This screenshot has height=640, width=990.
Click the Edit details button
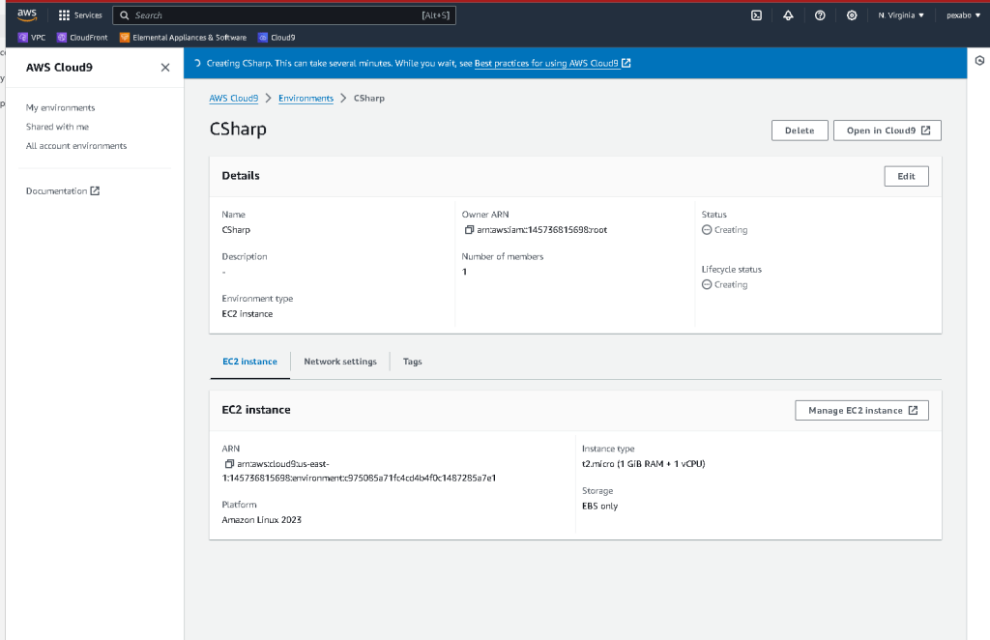(906, 177)
